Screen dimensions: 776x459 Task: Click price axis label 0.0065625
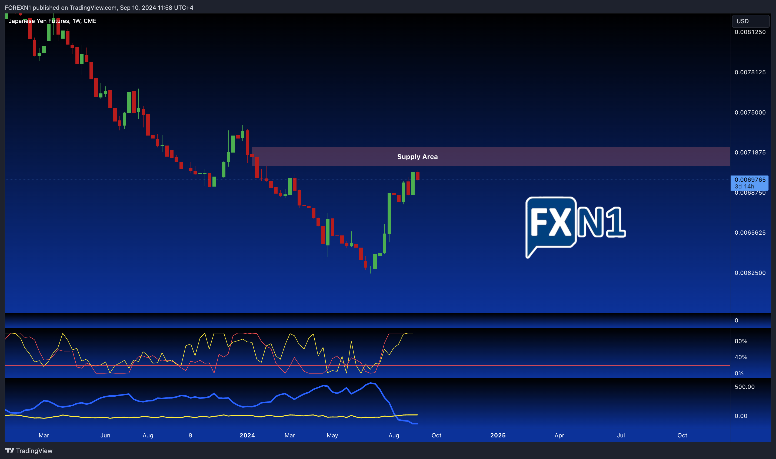pos(750,232)
